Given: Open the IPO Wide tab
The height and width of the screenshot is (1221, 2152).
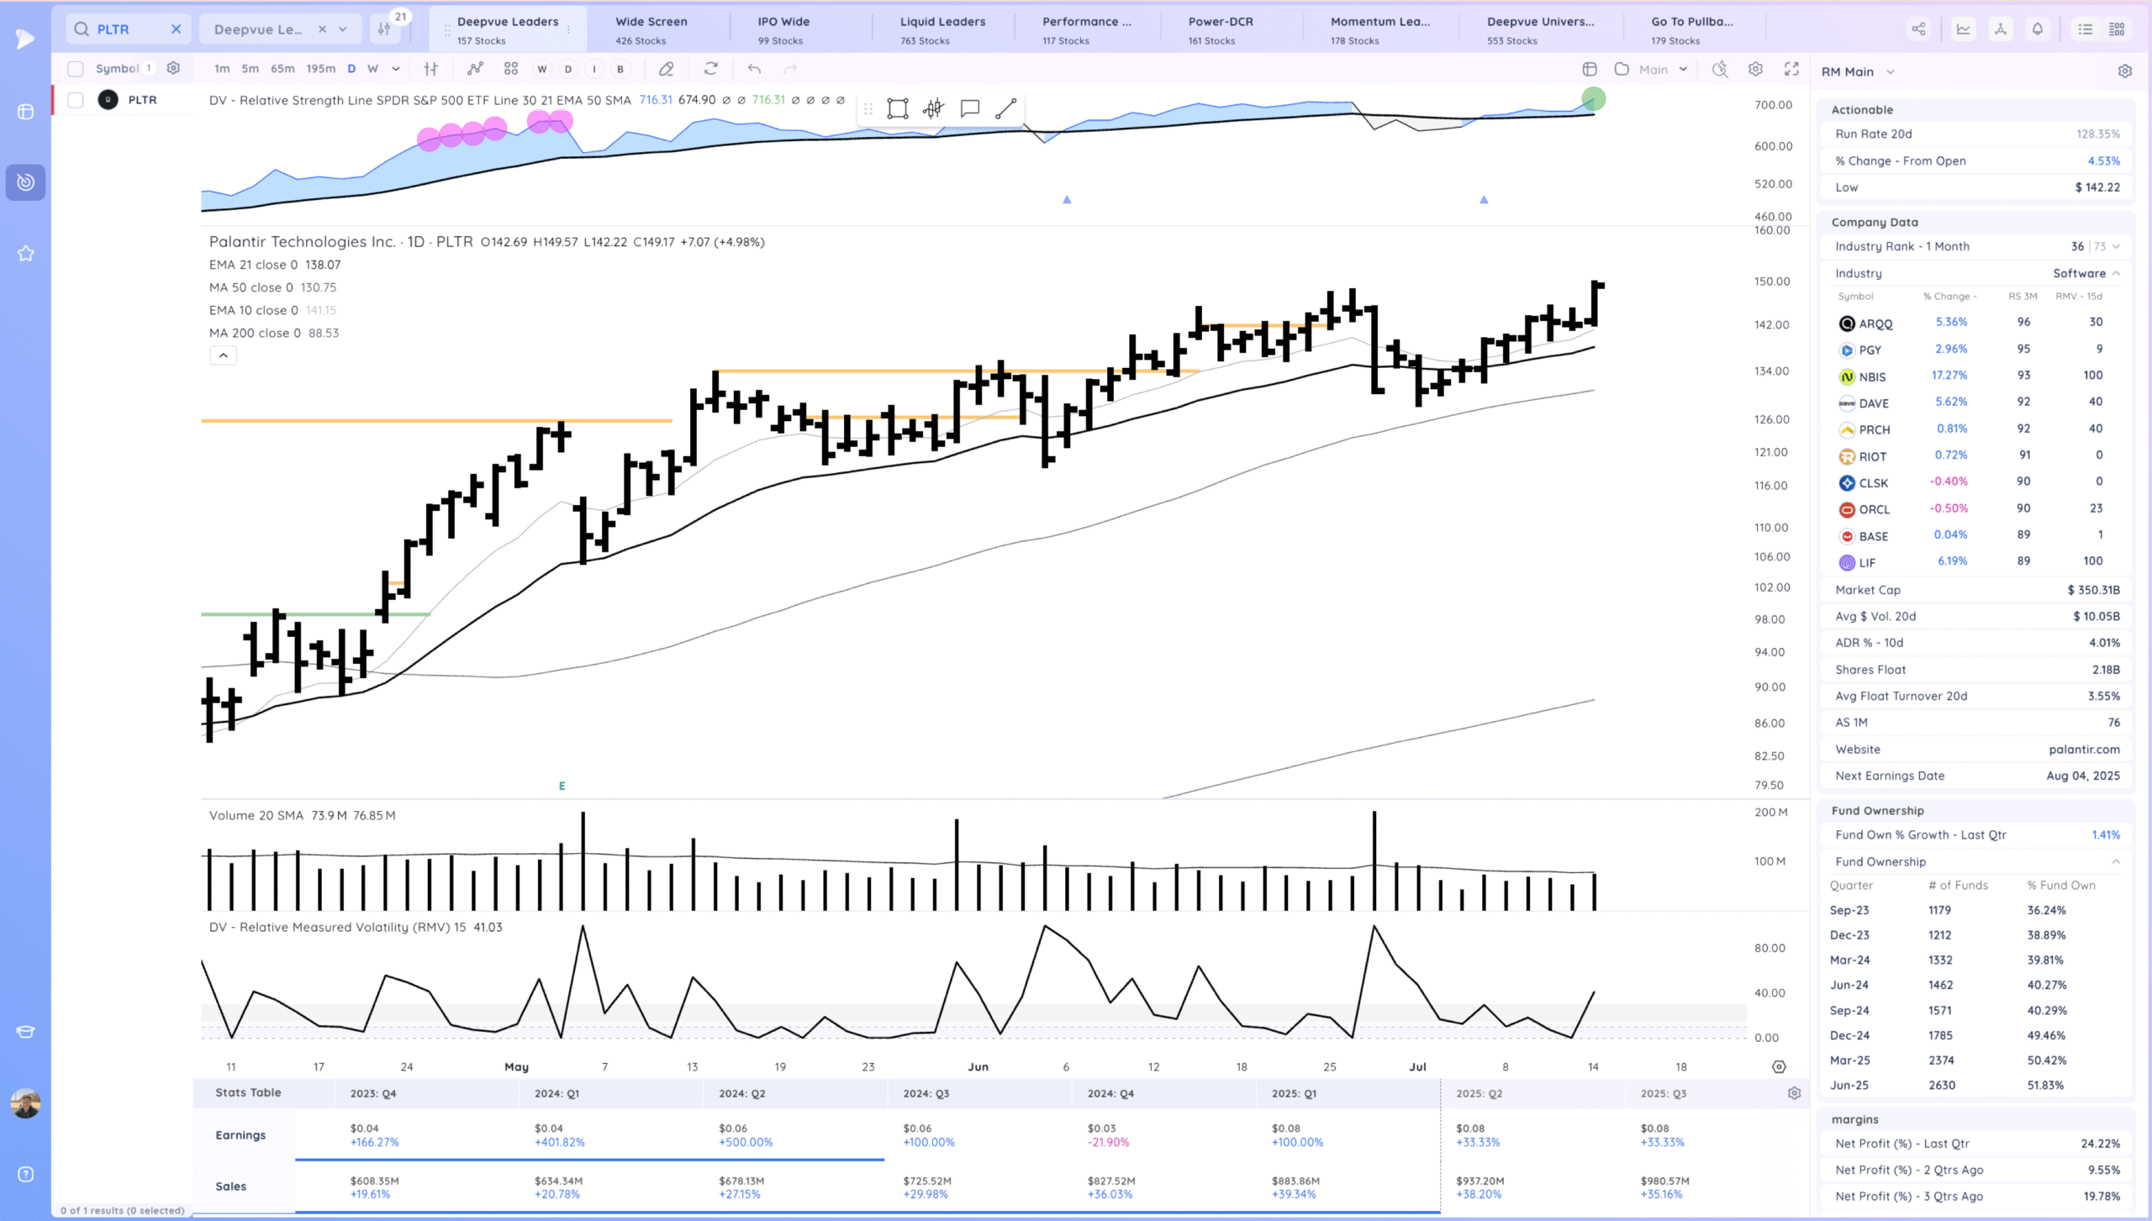Looking at the screenshot, I should coord(783,29).
